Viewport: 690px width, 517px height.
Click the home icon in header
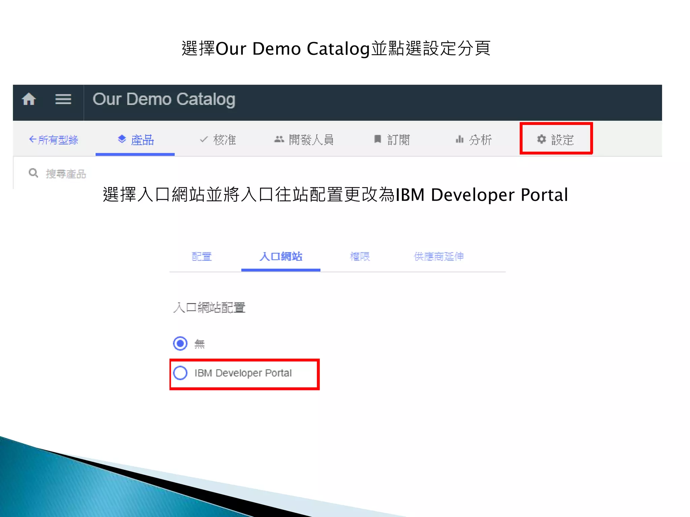[29, 99]
